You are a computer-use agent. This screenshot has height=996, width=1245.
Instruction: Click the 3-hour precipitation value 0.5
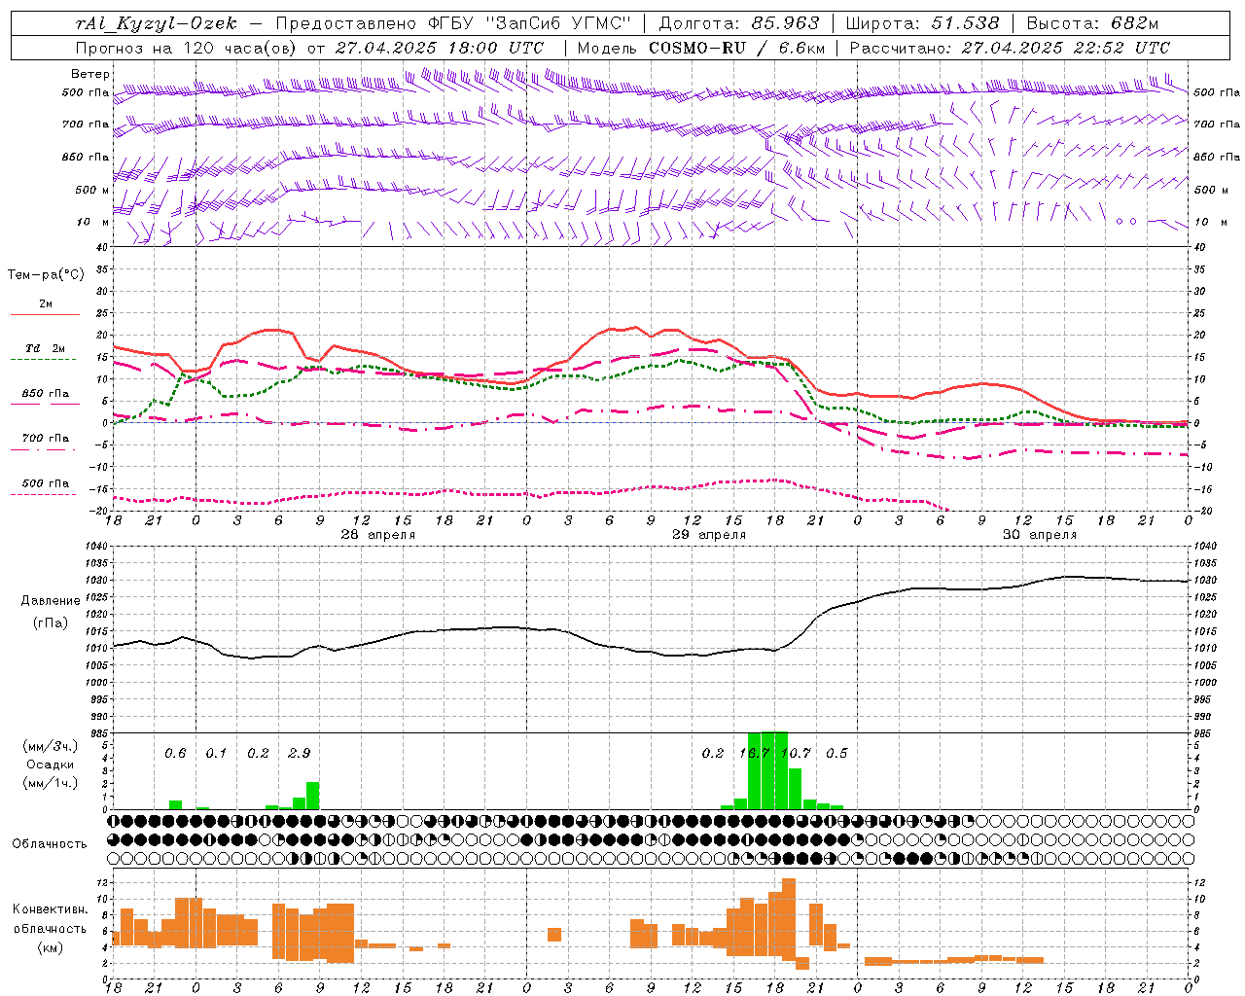click(x=836, y=753)
